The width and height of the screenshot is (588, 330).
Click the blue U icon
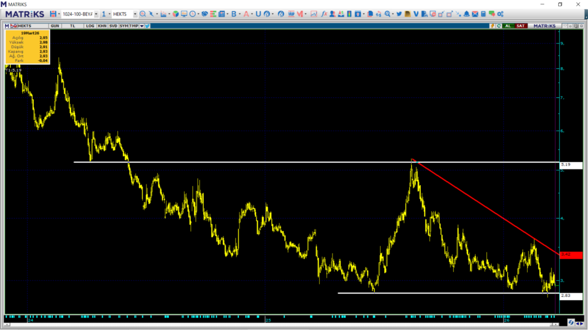[258, 14]
